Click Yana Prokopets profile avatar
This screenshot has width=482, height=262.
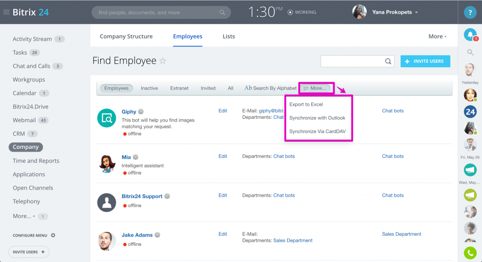tap(359, 12)
